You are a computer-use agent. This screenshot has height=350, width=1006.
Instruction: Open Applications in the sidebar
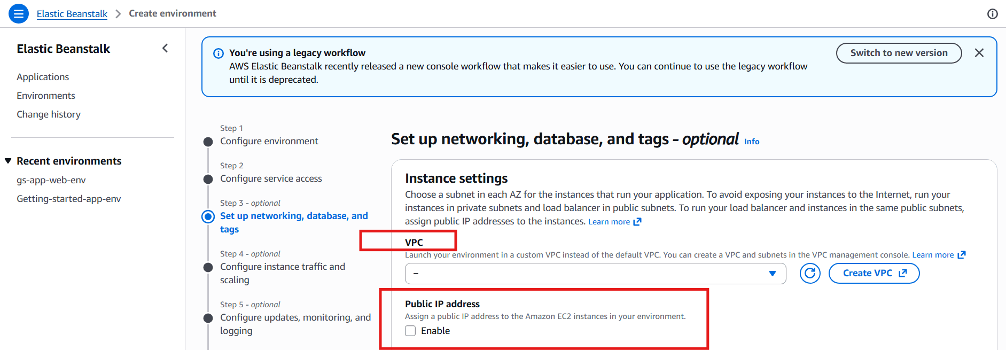pos(43,77)
